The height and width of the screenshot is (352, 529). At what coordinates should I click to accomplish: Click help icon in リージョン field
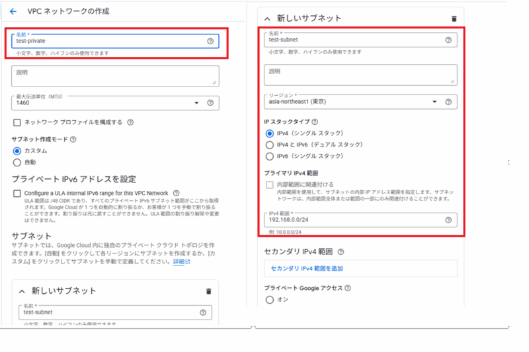tap(448, 102)
